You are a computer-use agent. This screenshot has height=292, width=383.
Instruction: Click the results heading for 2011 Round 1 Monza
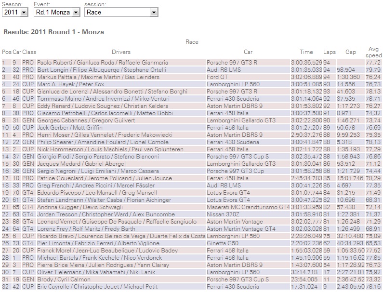53,32
